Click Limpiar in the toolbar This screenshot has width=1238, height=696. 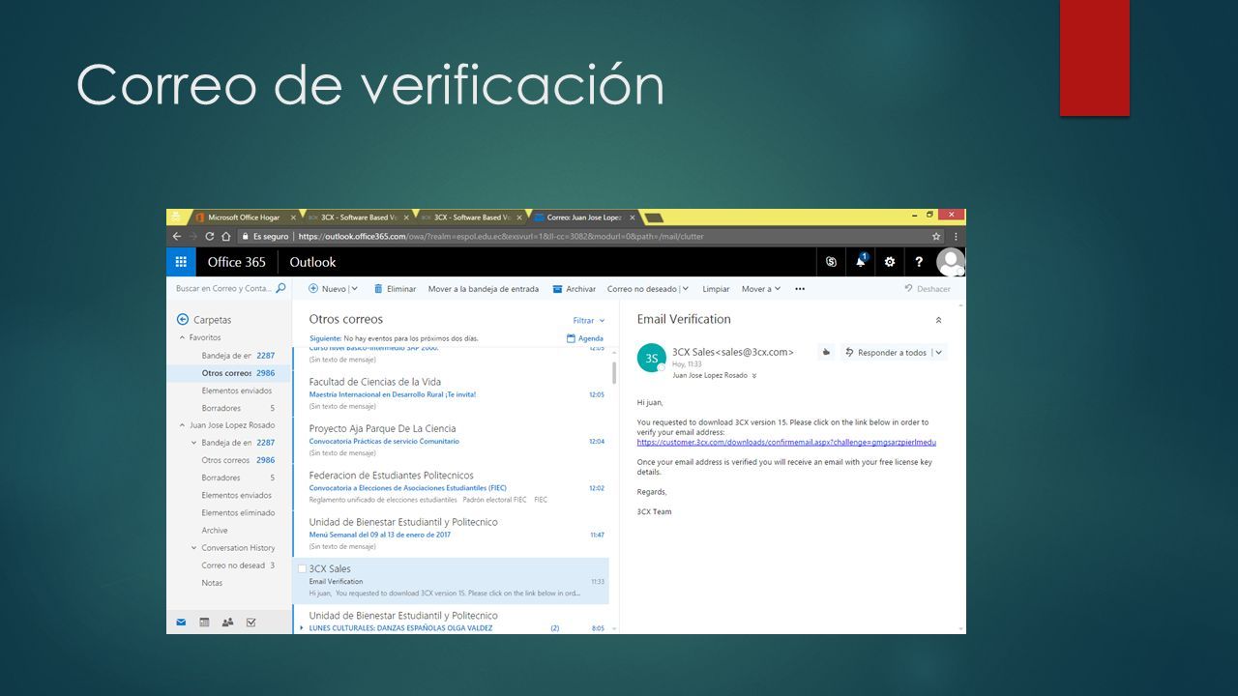point(716,288)
